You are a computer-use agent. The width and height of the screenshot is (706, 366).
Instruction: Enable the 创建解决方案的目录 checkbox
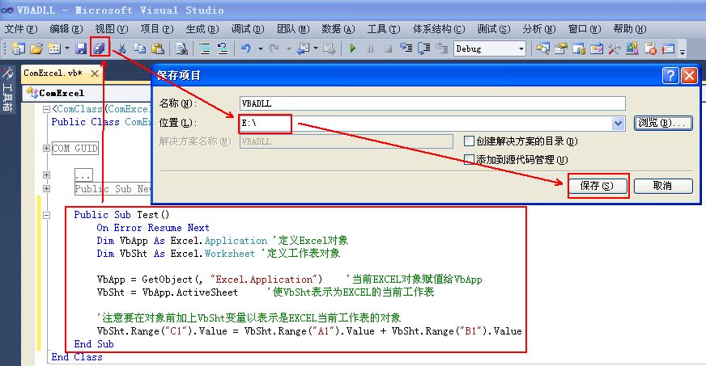[x=469, y=141]
